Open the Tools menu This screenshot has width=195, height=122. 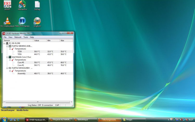(26, 37)
